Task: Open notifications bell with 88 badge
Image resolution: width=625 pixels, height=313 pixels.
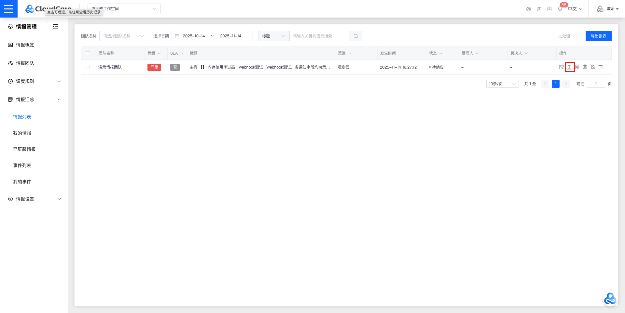Action: point(560,9)
